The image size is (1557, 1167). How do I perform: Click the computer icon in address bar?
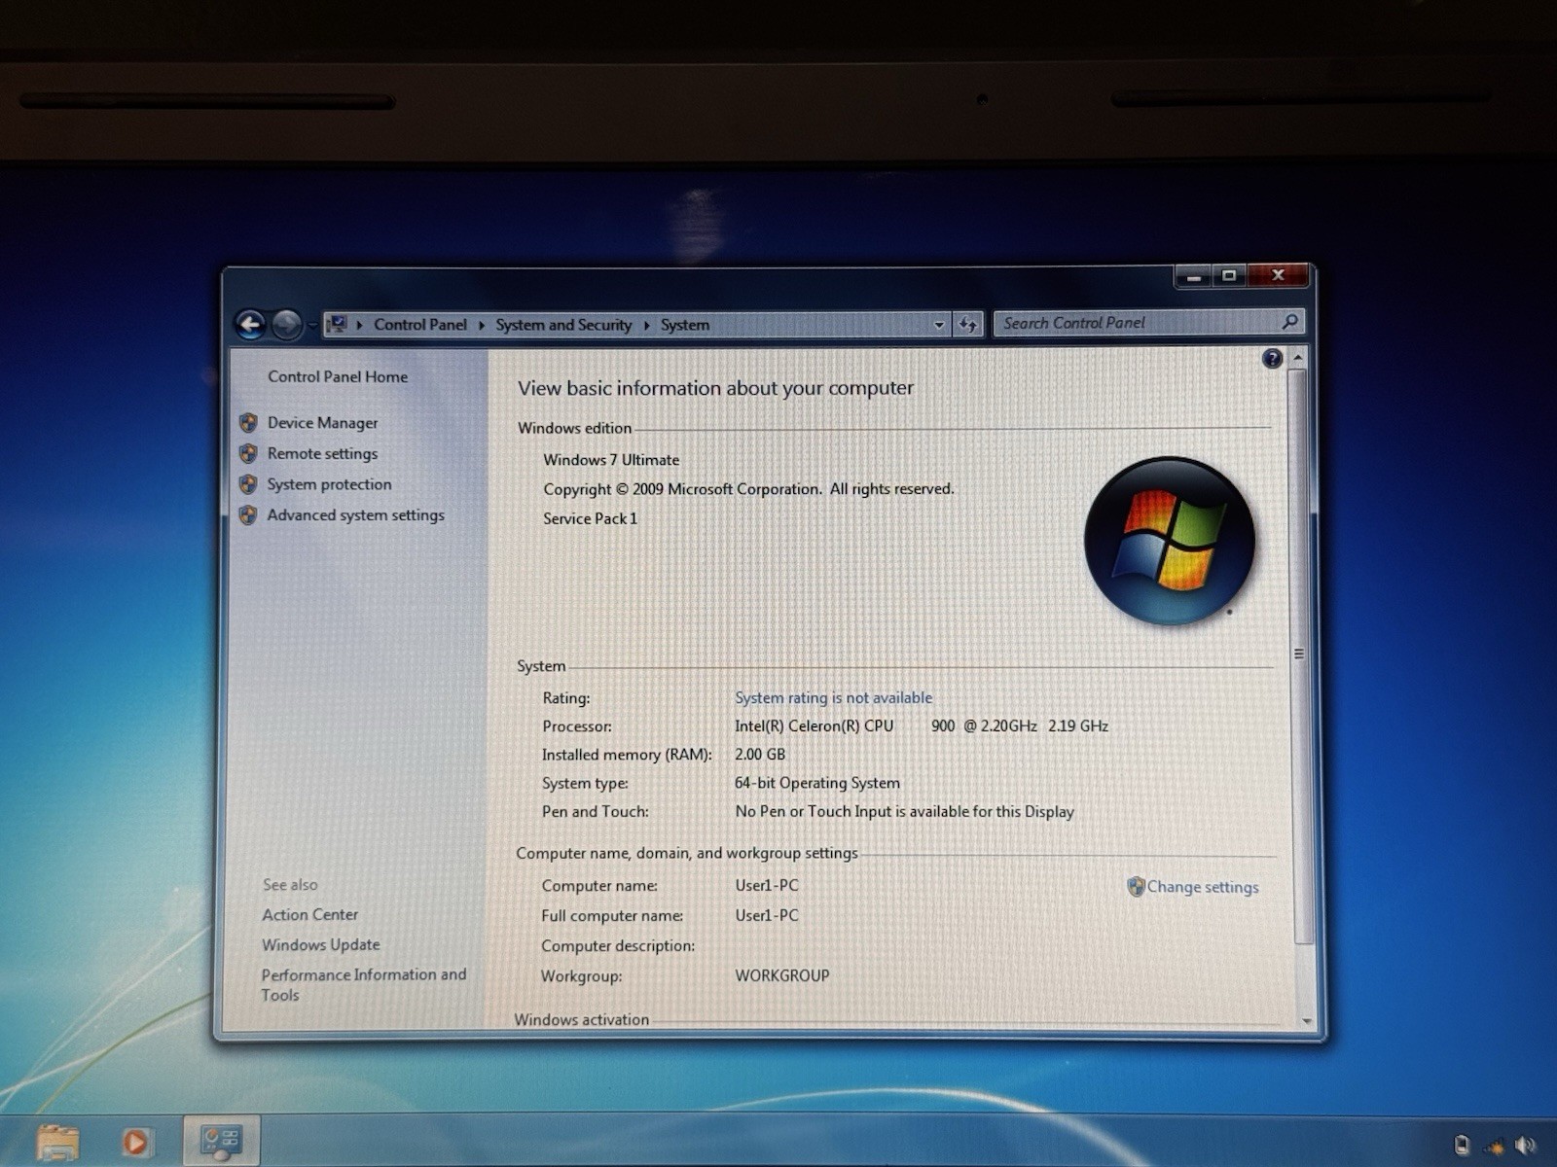(x=337, y=324)
